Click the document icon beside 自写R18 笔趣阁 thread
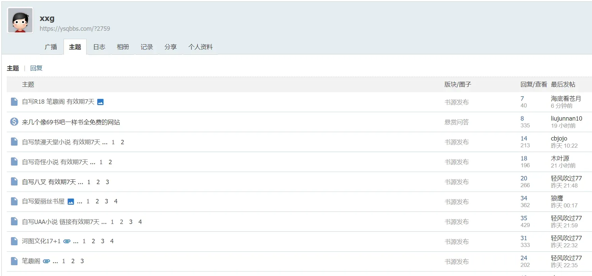 14,102
